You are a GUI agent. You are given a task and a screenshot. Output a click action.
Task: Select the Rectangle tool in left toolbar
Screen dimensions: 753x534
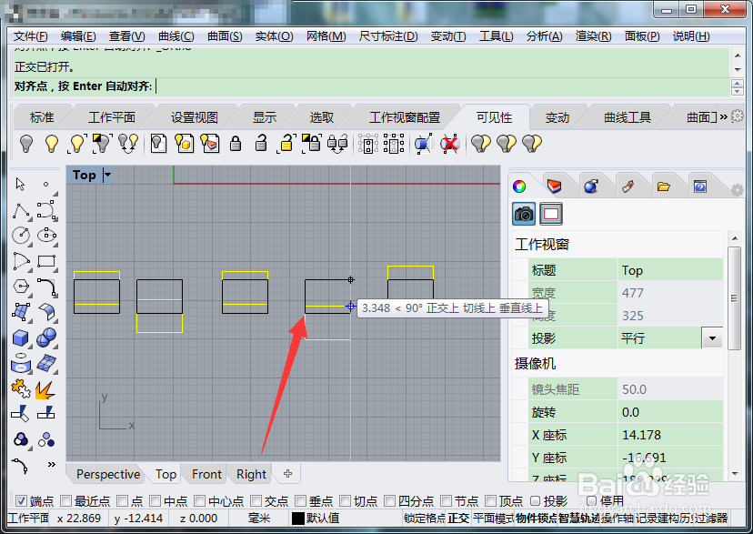point(47,261)
